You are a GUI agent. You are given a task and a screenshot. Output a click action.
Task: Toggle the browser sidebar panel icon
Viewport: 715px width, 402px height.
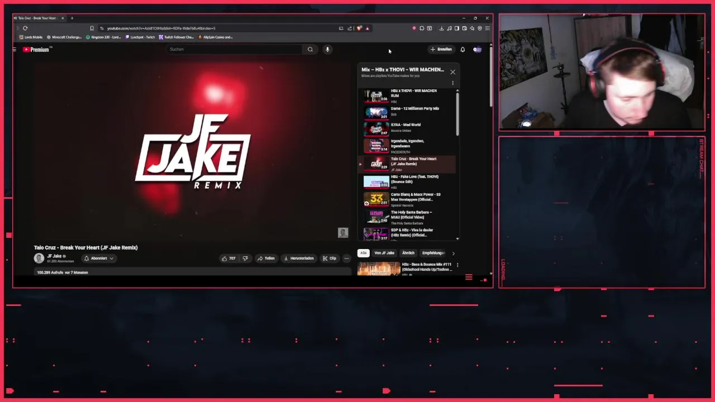click(456, 28)
